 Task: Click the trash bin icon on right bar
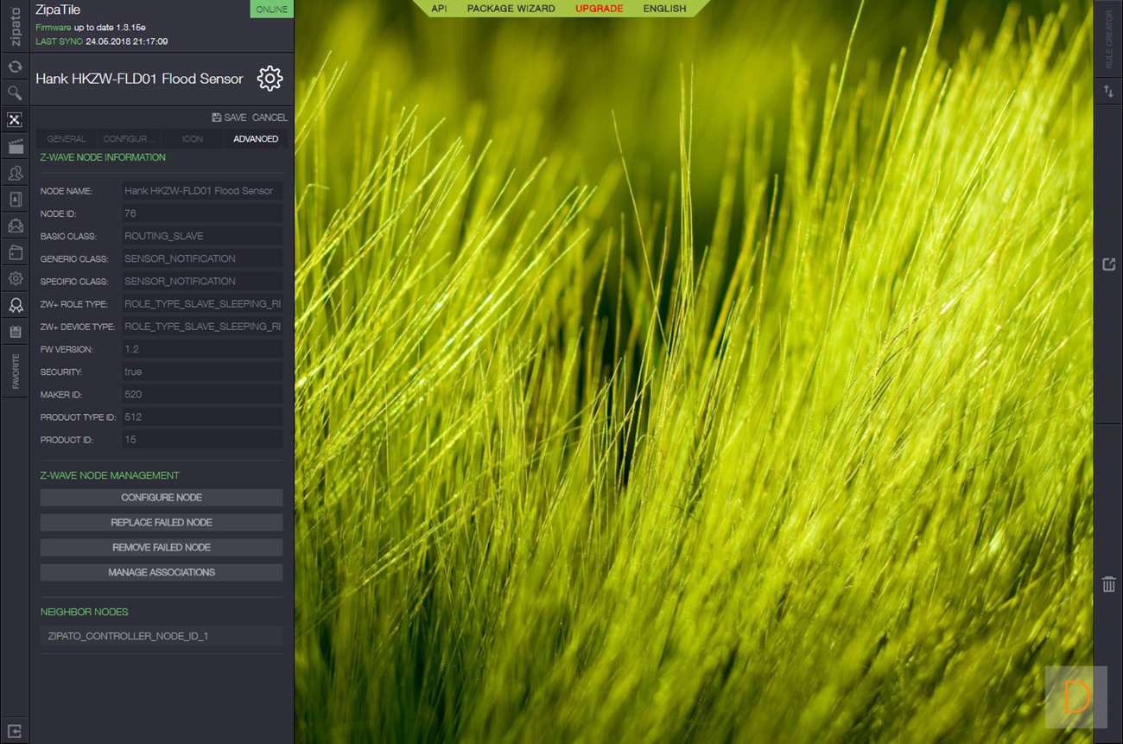tap(1108, 585)
